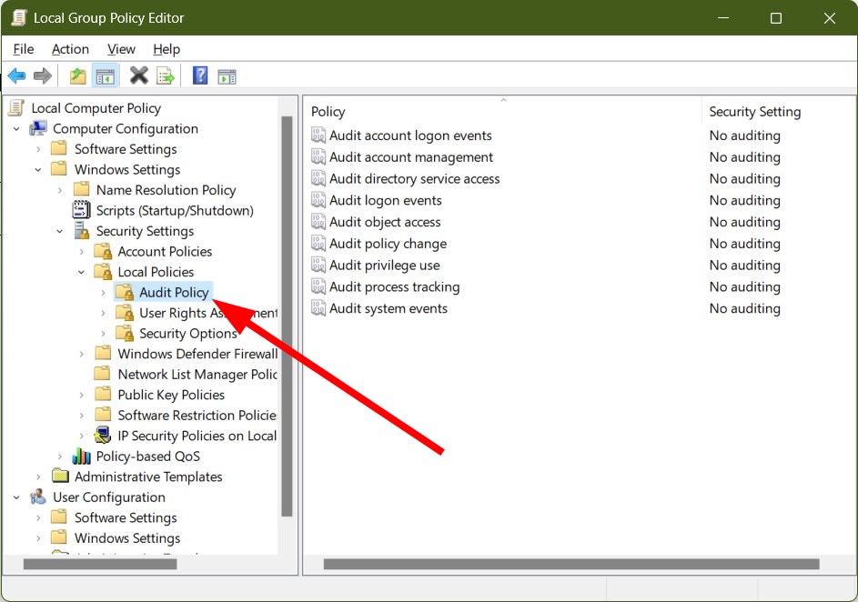Select 'Audit process tracking' policy
The image size is (858, 602).
[x=394, y=286]
